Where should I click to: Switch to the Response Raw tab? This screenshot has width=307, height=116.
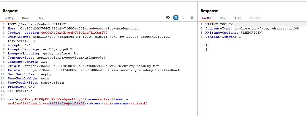click(223, 18)
